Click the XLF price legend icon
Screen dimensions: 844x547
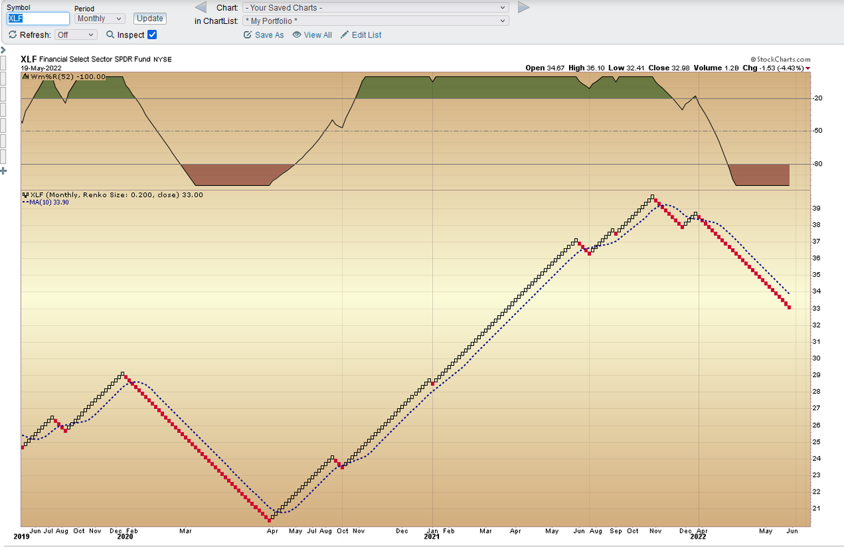pos(26,195)
